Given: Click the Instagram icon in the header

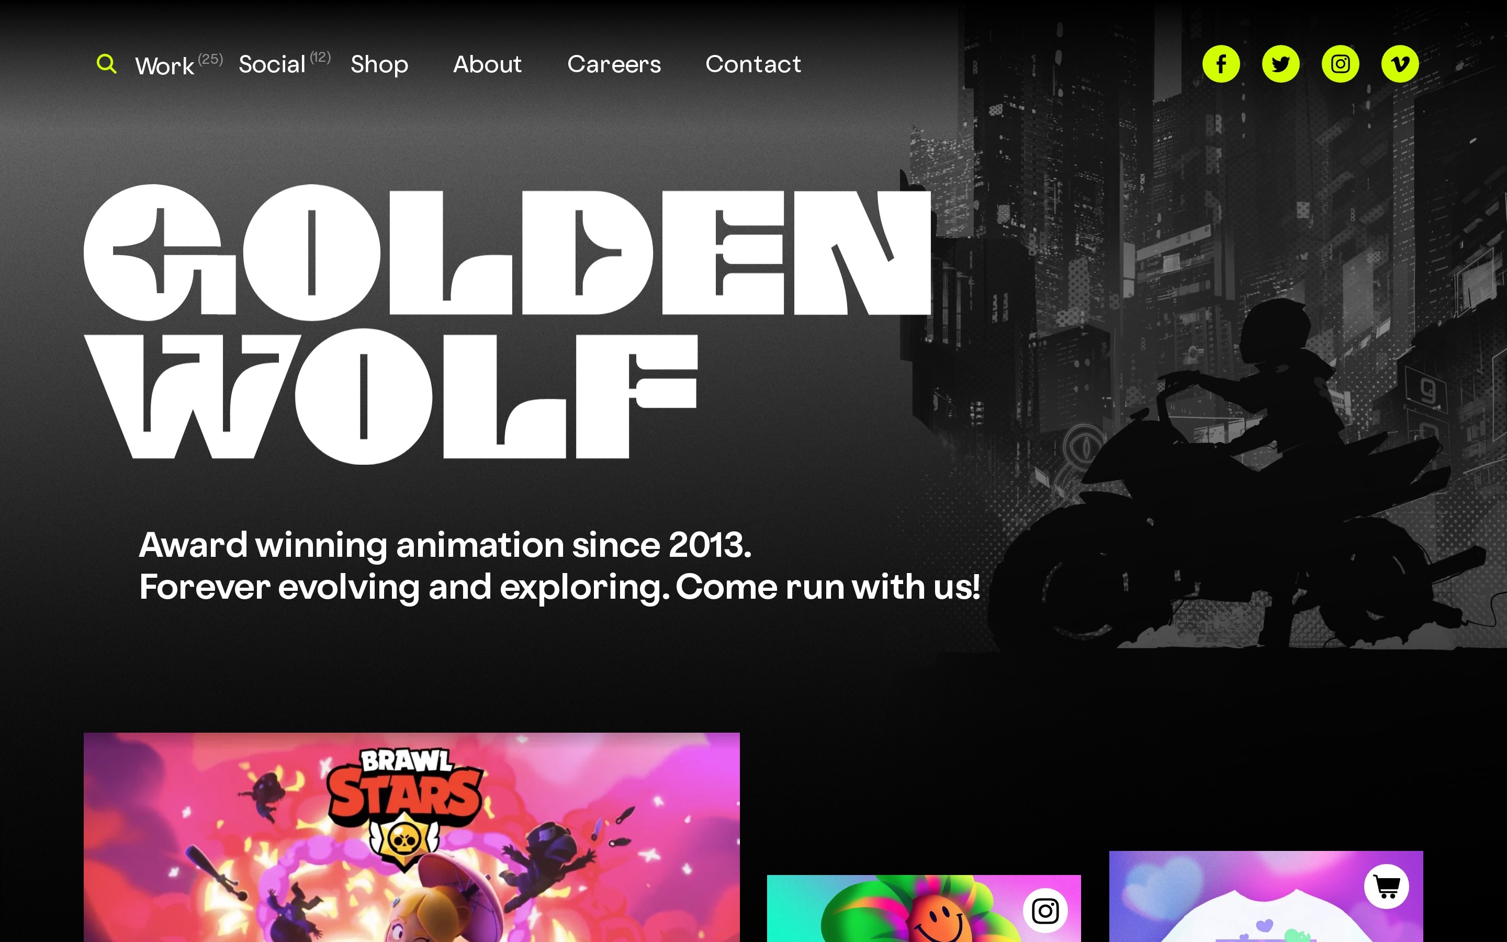Looking at the screenshot, I should [1340, 63].
